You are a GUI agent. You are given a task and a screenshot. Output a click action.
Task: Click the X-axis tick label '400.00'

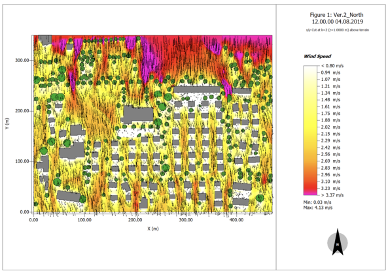tap(237, 219)
